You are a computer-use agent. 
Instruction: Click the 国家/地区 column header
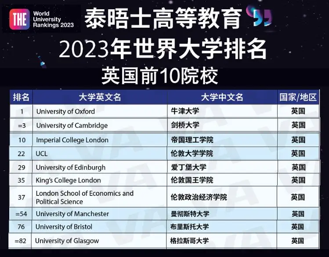click(x=298, y=97)
